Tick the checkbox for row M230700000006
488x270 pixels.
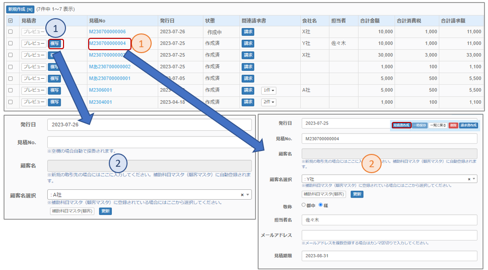pyautogui.click(x=10, y=31)
